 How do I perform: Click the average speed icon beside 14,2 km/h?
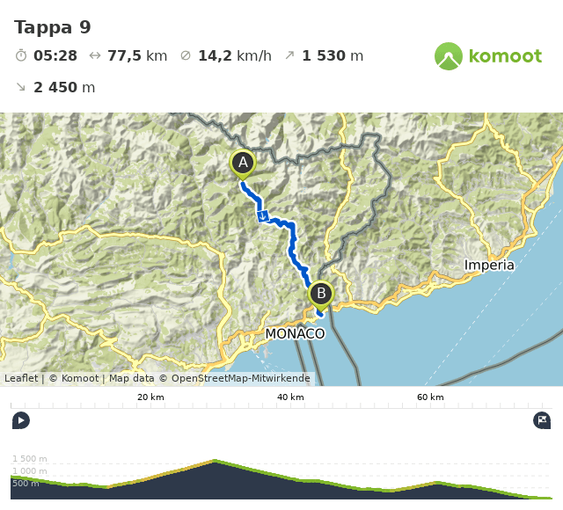click(186, 55)
